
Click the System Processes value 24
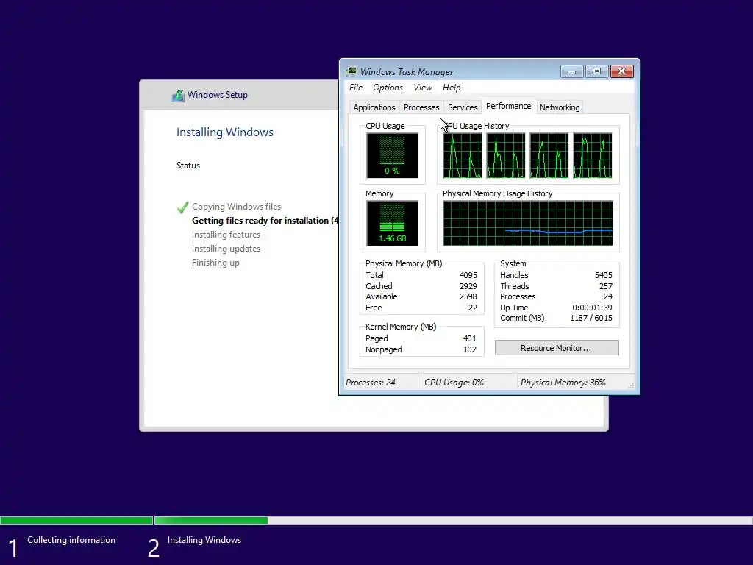(x=608, y=296)
